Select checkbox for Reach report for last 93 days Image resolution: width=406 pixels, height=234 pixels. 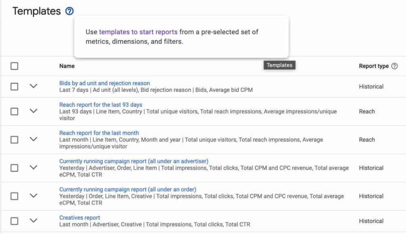[x=14, y=111]
